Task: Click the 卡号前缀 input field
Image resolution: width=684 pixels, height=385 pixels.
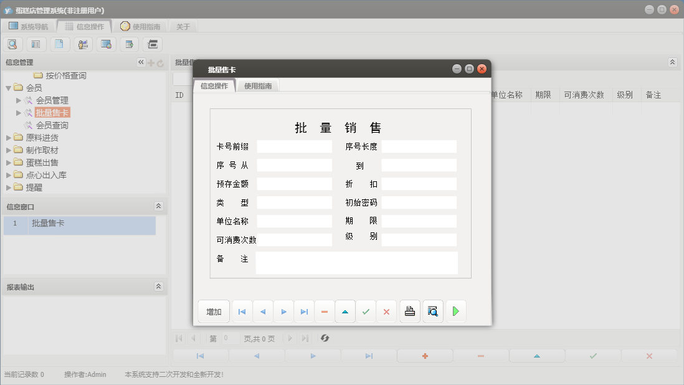Action: click(294, 146)
